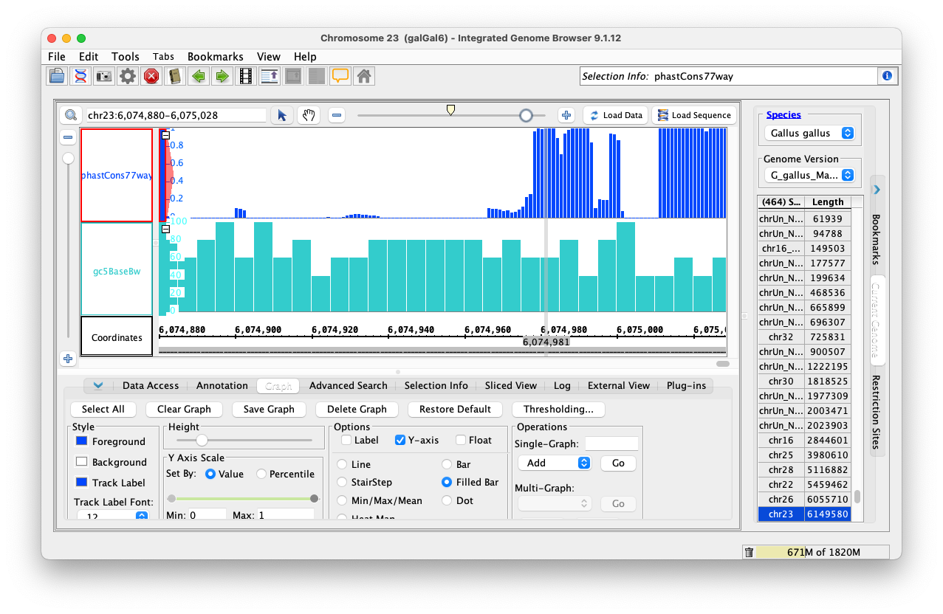Click the red stop icon in toolbar
The width and height of the screenshot is (943, 614).
point(151,76)
